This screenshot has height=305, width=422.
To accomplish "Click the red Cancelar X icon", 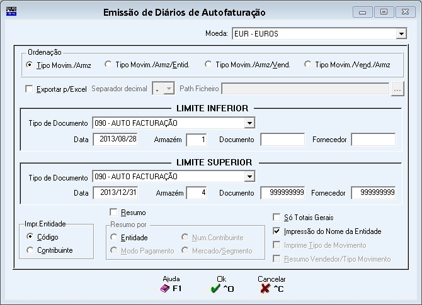I will pyautogui.click(x=265, y=289).
